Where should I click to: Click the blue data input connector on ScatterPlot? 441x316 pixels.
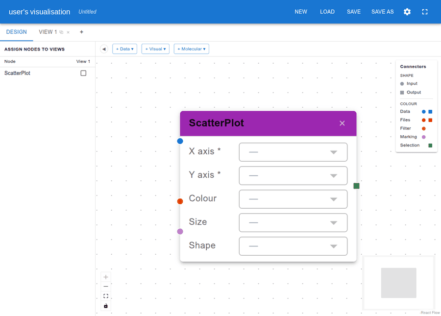(x=180, y=141)
